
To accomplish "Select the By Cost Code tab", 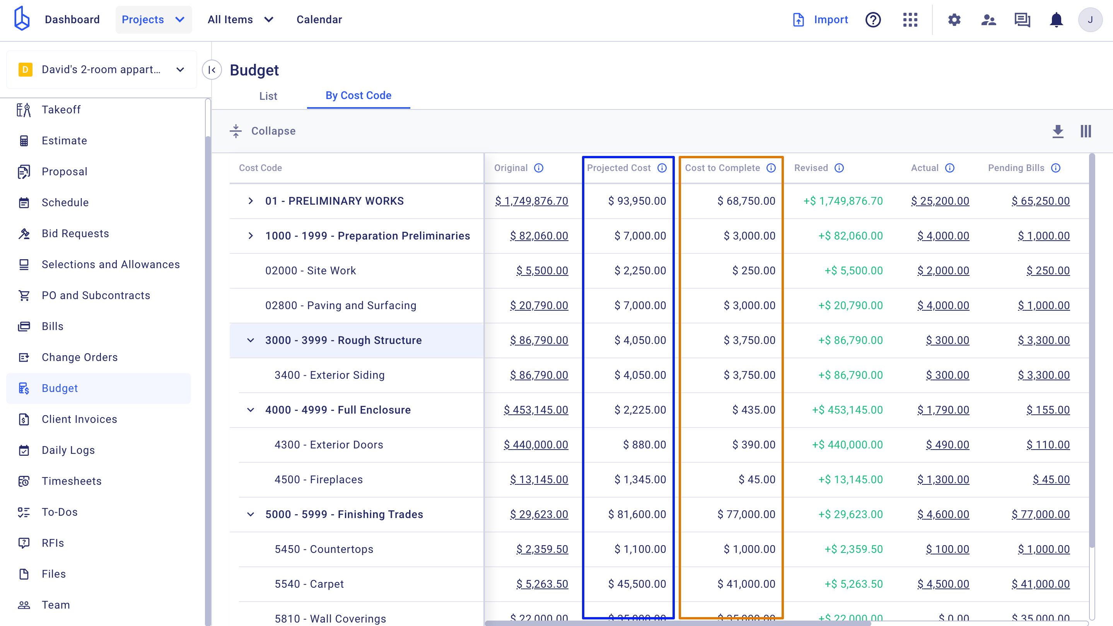I will tap(358, 96).
